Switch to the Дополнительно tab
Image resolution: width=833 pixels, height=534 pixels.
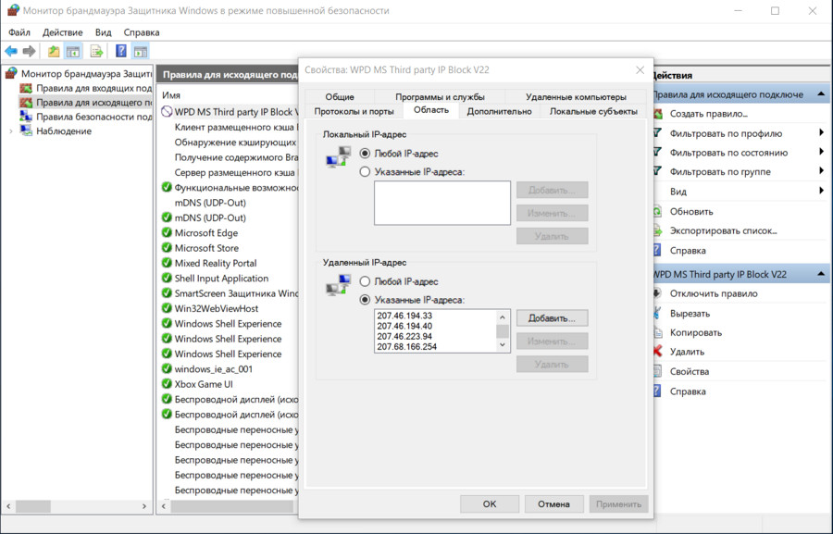500,111
